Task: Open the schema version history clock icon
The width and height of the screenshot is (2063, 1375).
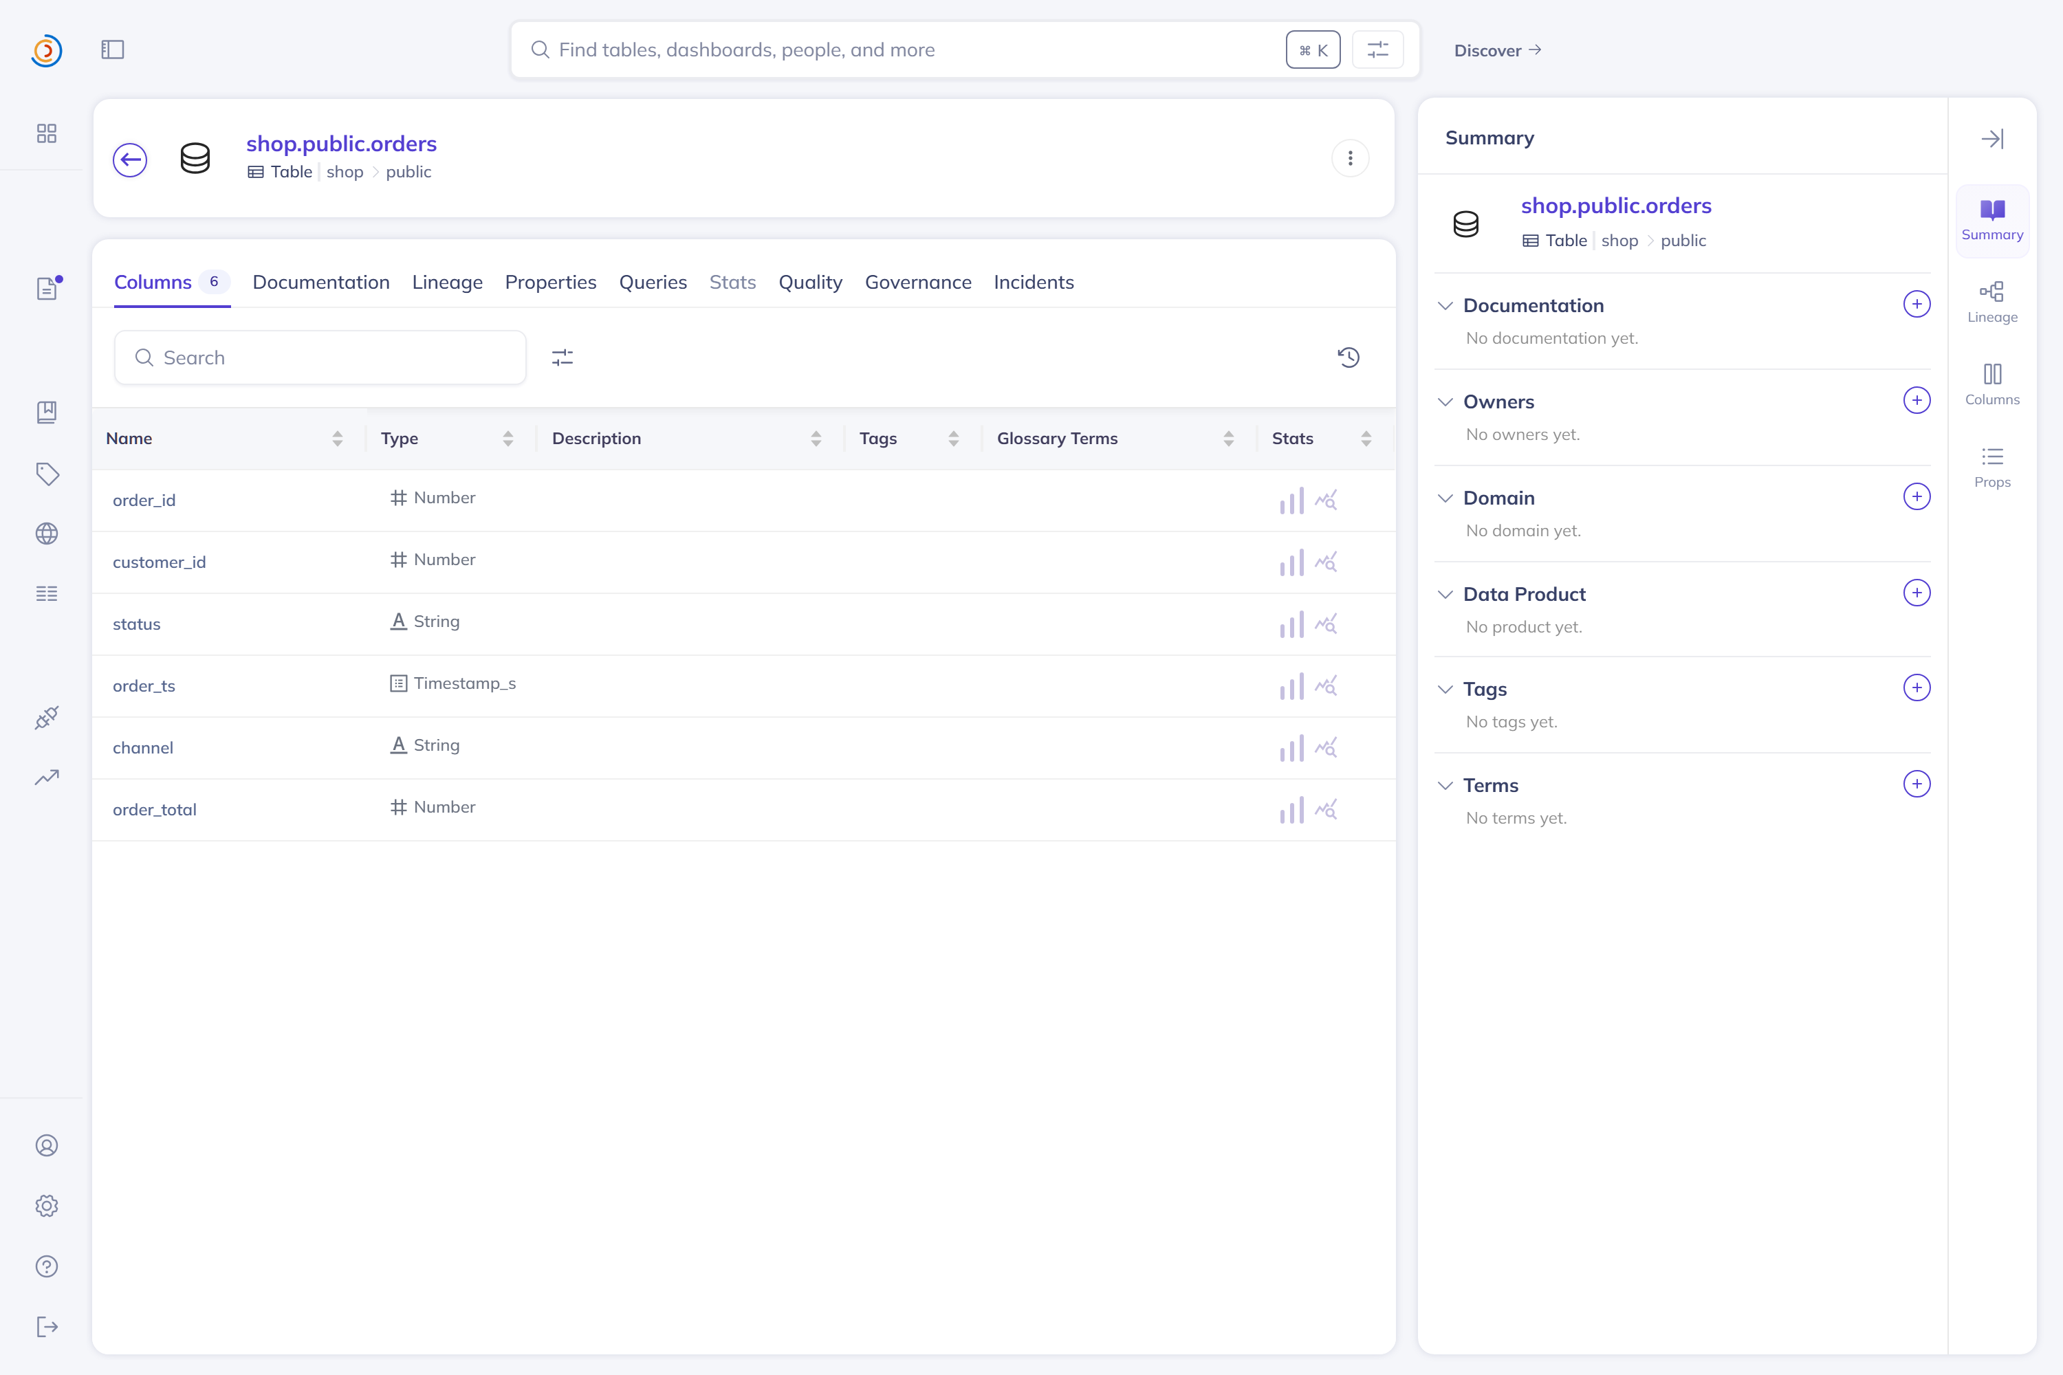Action: tap(1349, 357)
